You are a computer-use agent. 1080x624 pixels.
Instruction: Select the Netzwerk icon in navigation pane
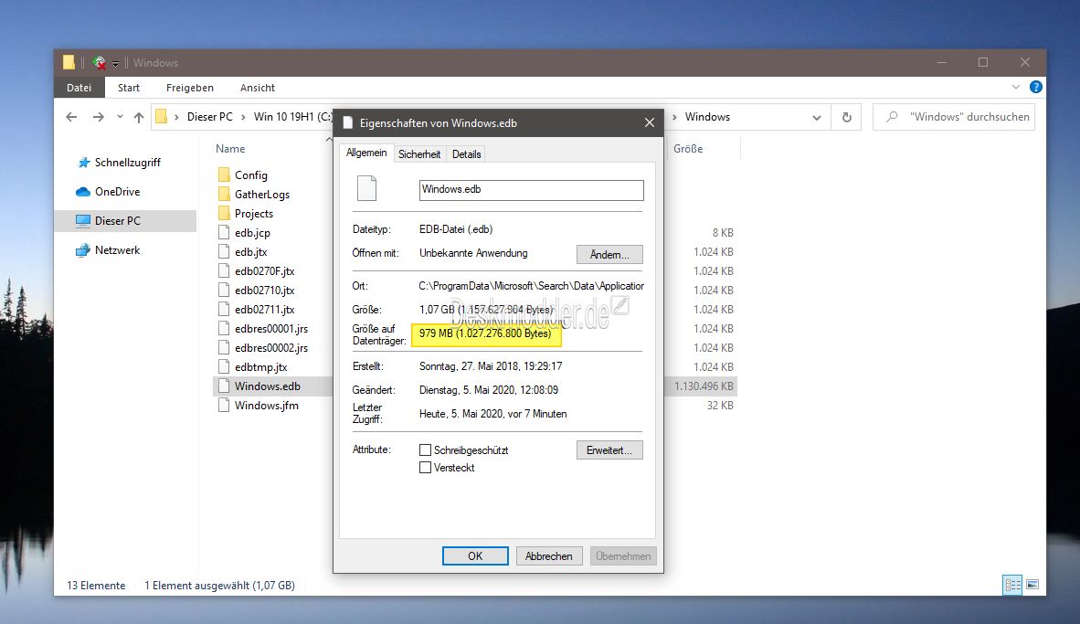click(83, 250)
